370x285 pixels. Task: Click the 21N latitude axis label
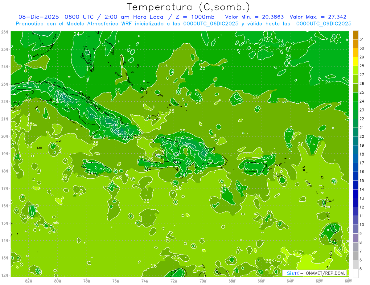[4, 119]
